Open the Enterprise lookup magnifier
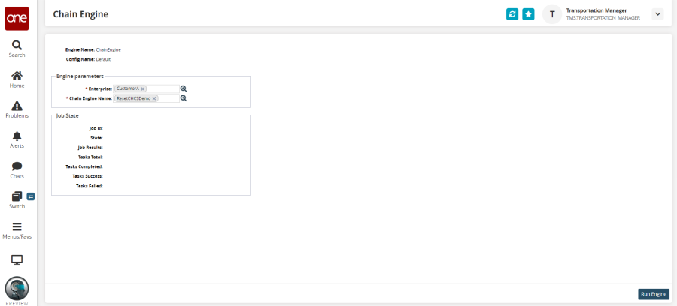The height and width of the screenshot is (306, 677). [x=183, y=88]
